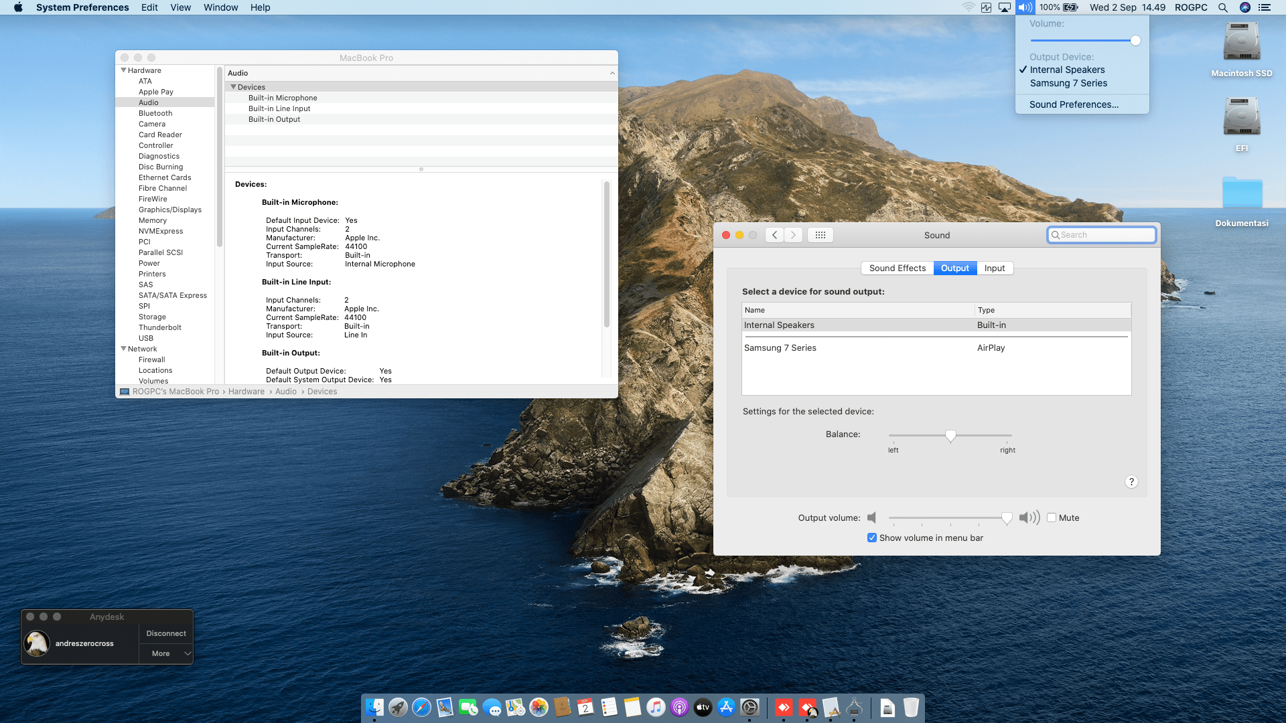This screenshot has width=1286, height=723.
Task: Open the Mail app in the Dock
Action: (x=445, y=707)
